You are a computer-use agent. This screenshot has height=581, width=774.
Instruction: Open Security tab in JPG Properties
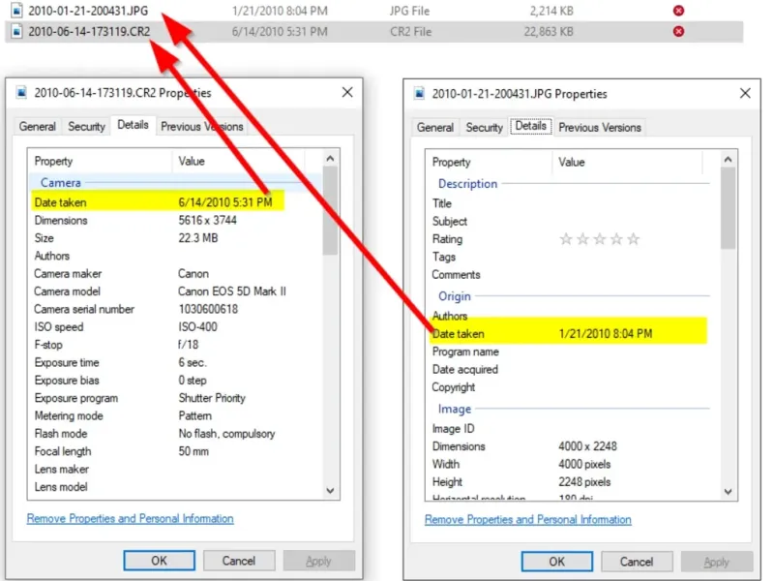coord(485,128)
